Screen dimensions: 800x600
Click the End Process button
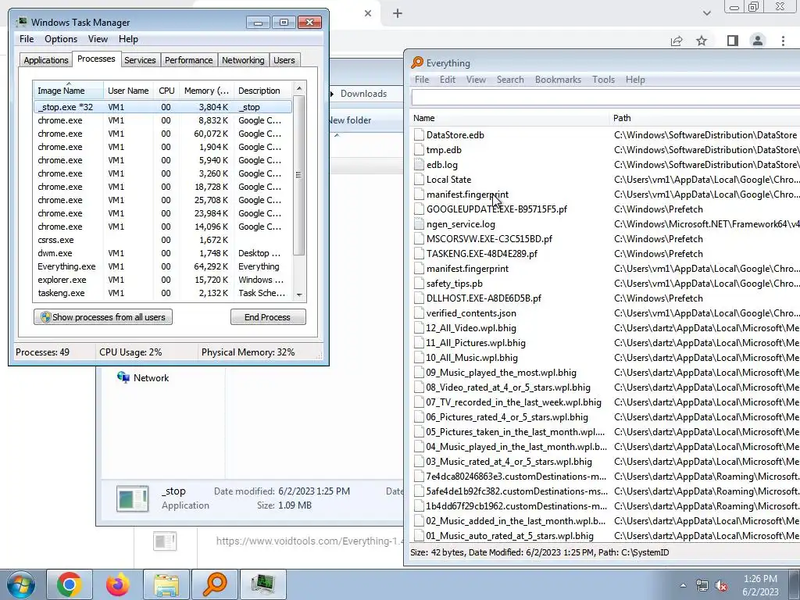tap(268, 317)
